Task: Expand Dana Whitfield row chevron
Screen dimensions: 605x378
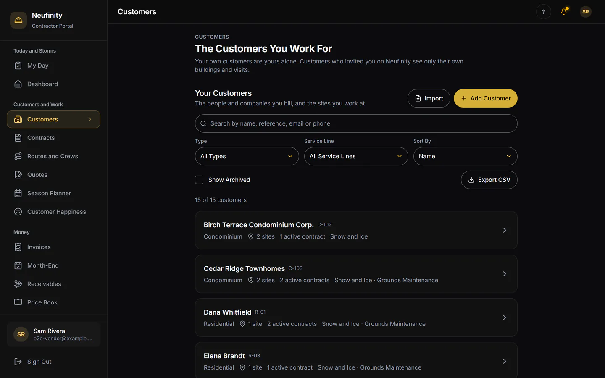Action: coord(505,318)
